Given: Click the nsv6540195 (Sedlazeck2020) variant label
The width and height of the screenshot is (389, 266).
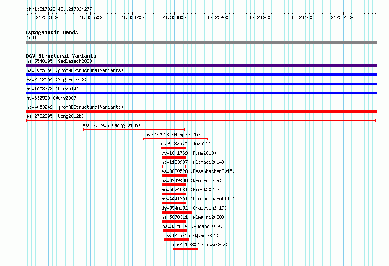Looking at the screenshot, I should click(x=60, y=61).
